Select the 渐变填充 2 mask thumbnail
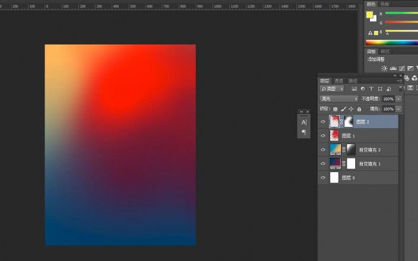This screenshot has height=261, width=418. click(x=351, y=149)
